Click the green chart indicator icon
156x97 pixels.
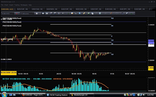coord(89,13)
